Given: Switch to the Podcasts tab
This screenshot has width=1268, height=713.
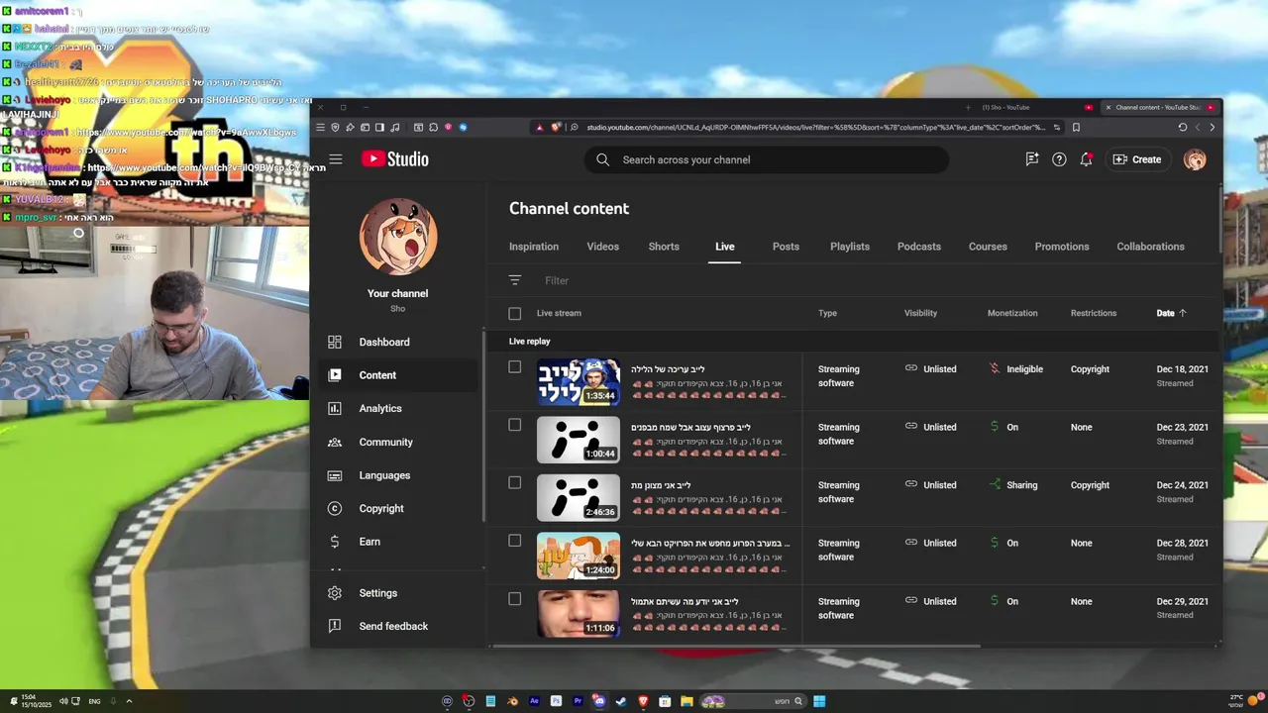Looking at the screenshot, I should pos(919,247).
